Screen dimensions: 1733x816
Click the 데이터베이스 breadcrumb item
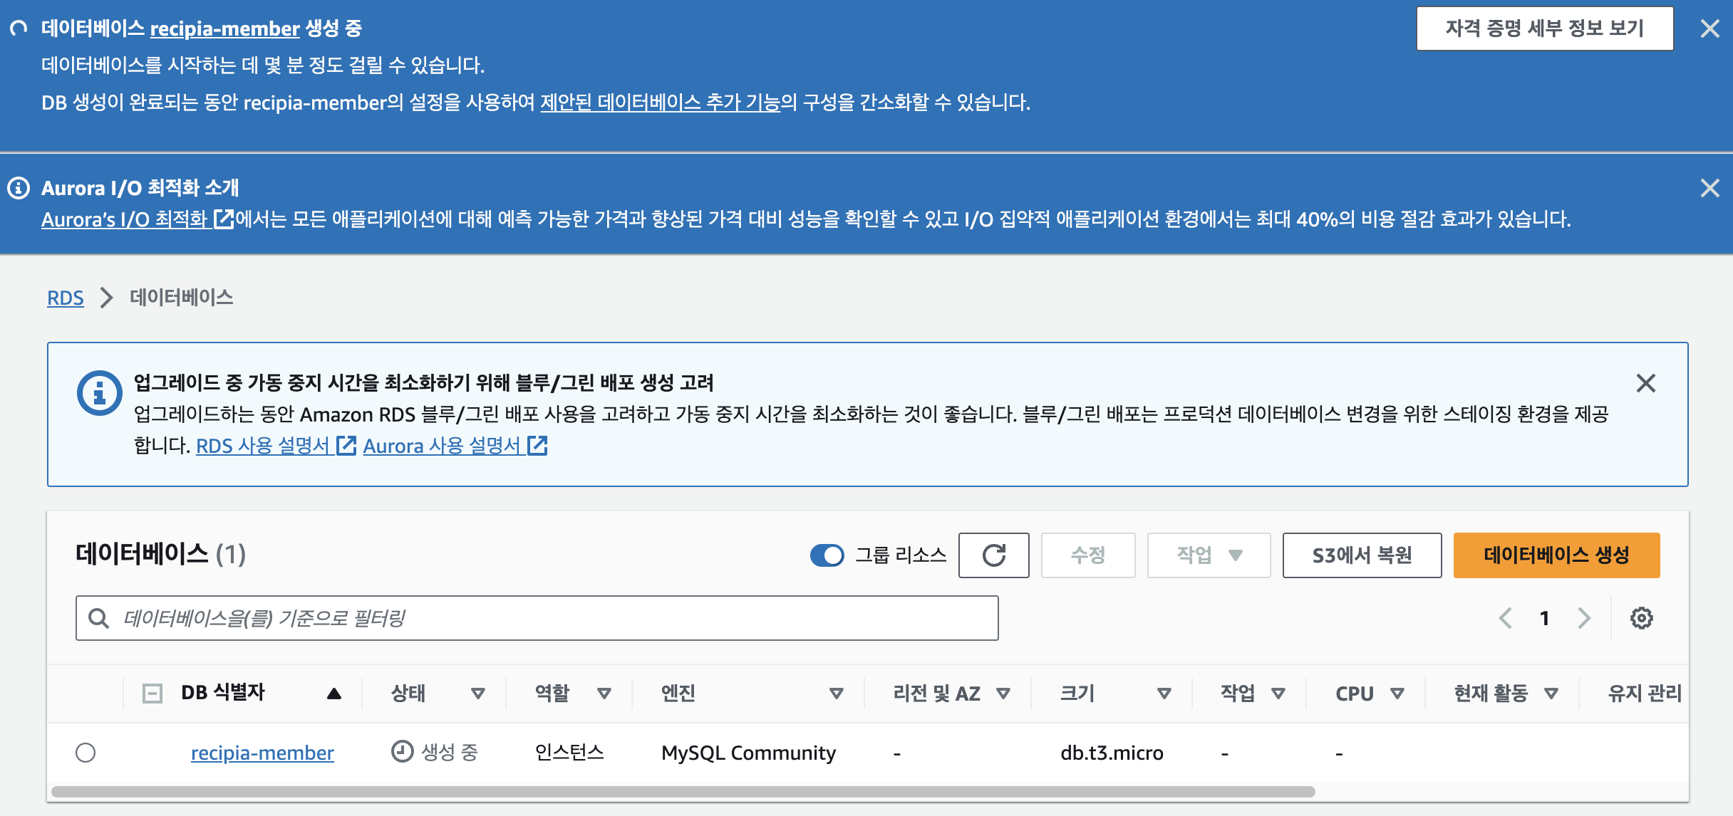pyautogui.click(x=181, y=298)
